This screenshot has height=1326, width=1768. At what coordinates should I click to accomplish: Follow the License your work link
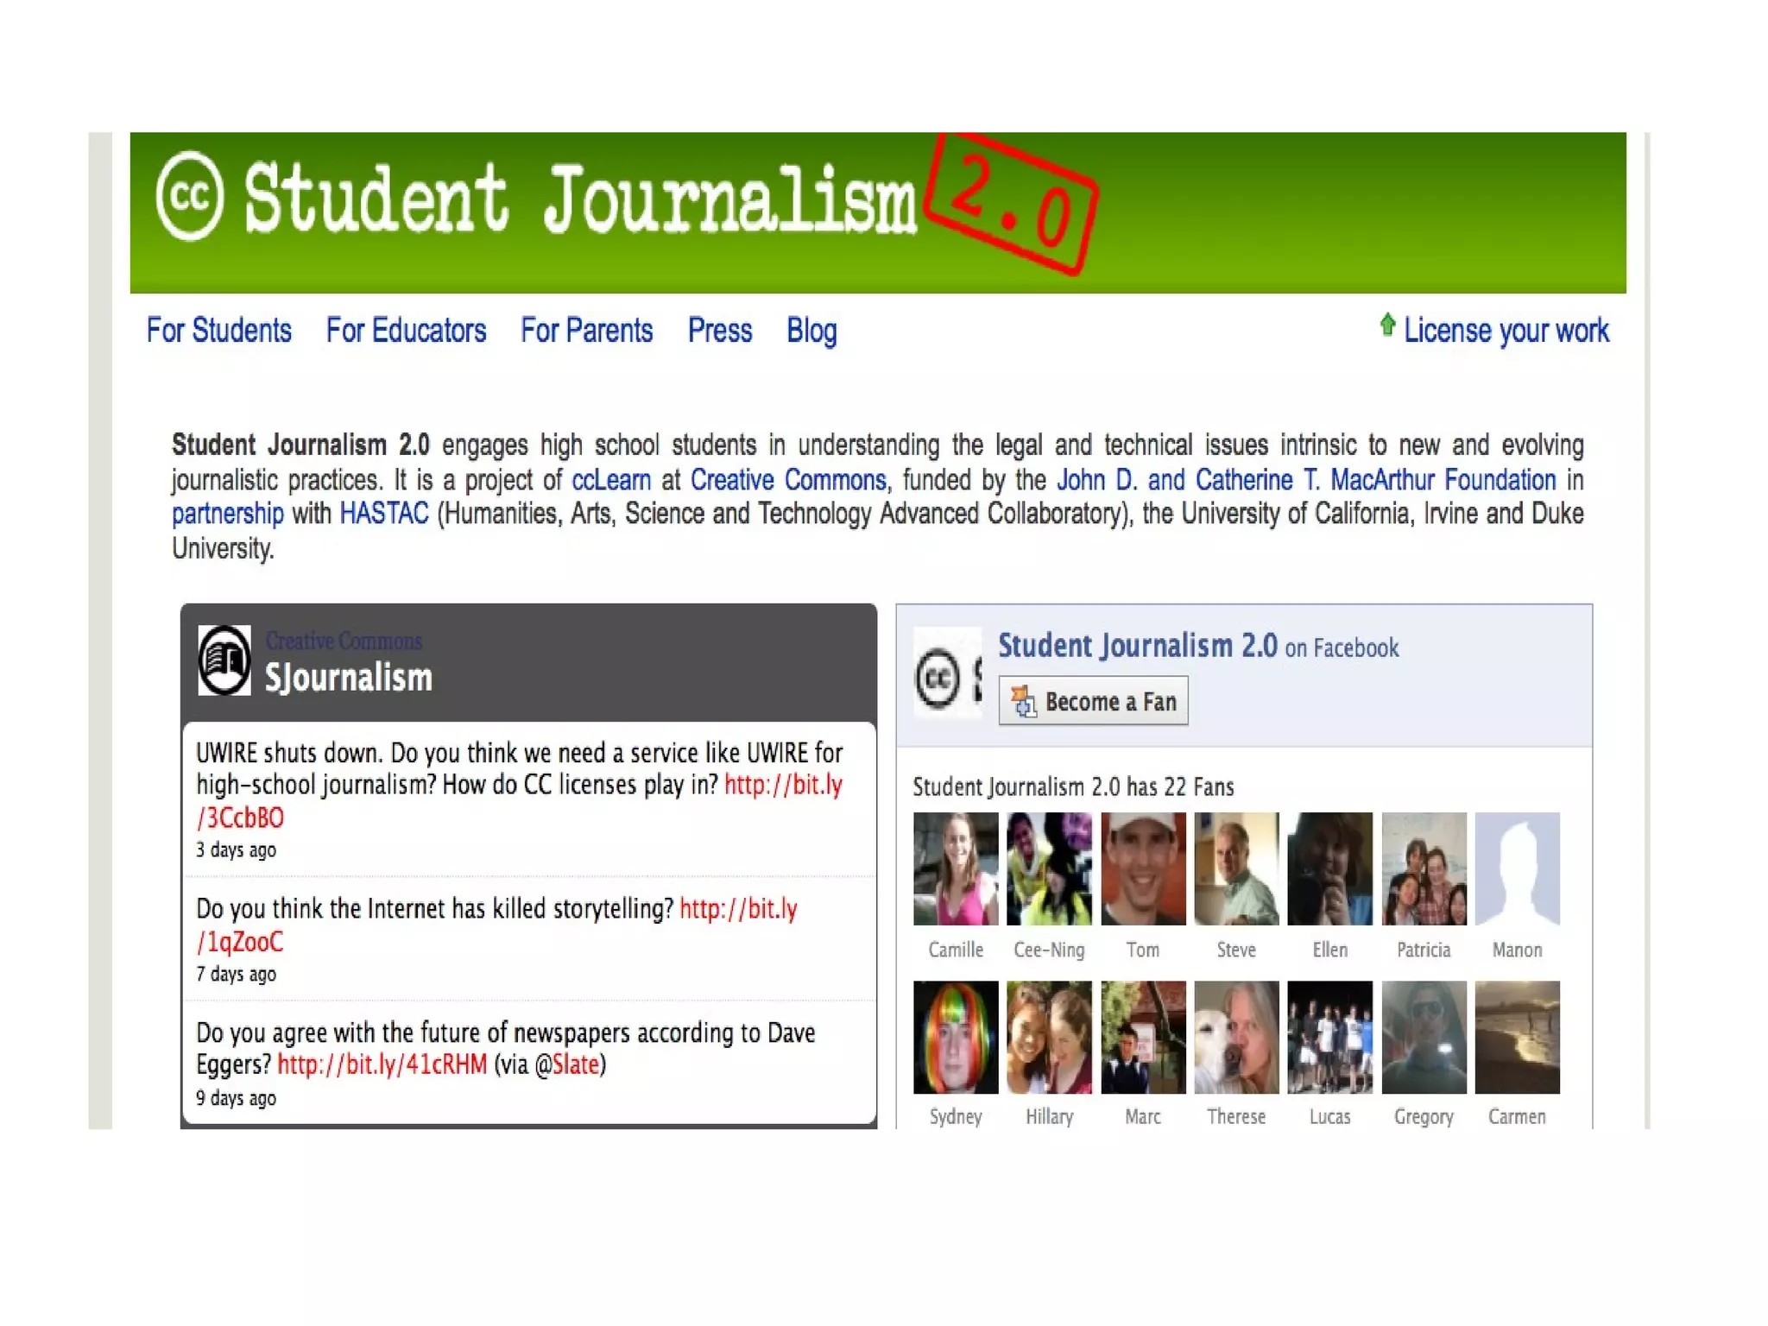1506,331
